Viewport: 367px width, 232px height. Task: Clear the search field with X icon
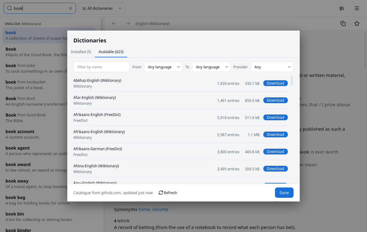[x=70, y=9]
